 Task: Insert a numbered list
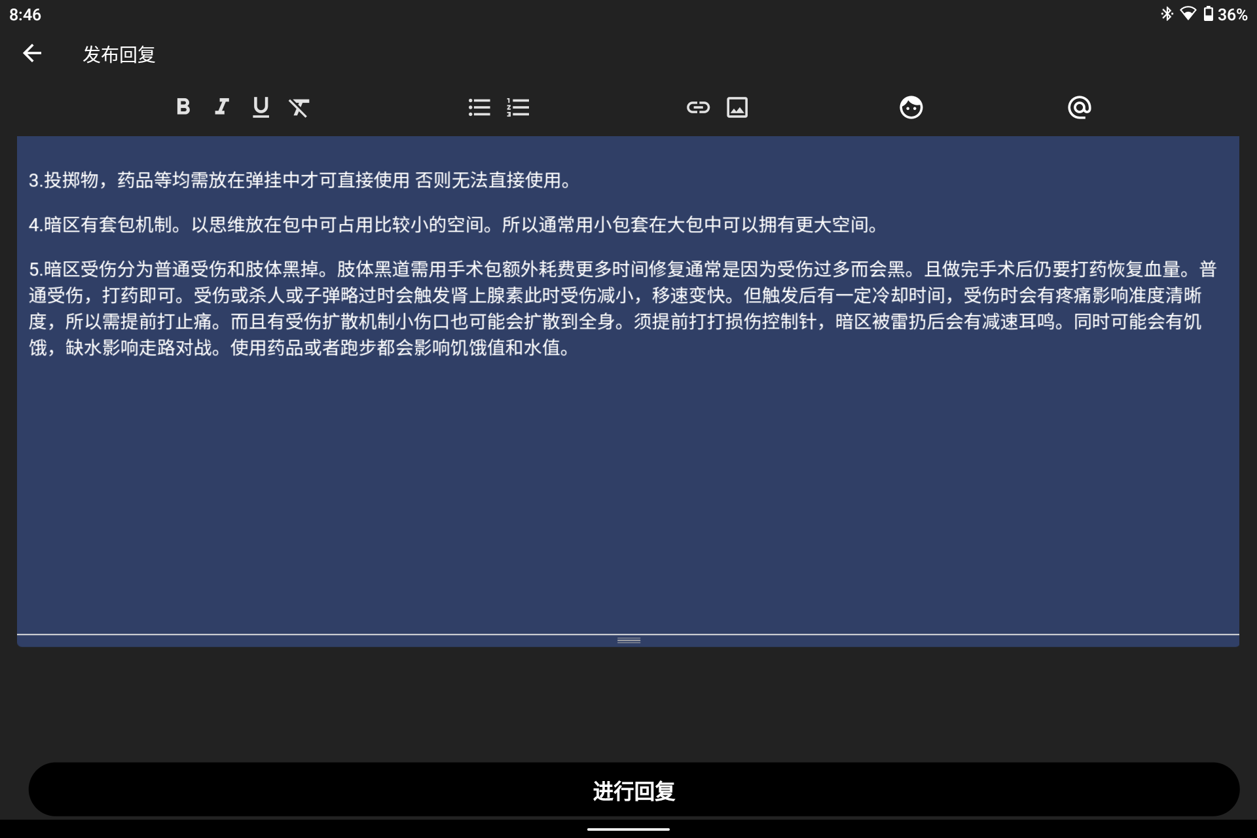[518, 107]
